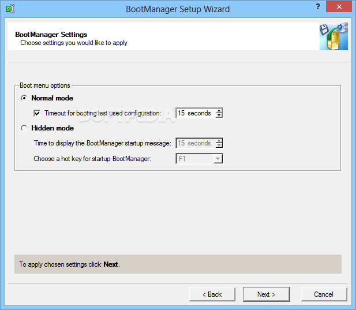Increase boot timeout with the up arrow
This screenshot has height=310, width=356.
[219, 111]
